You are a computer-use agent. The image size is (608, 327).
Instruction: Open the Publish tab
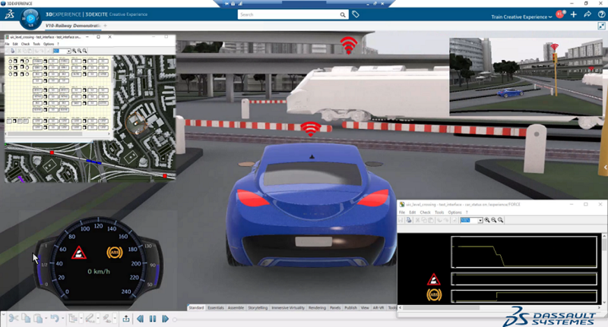[350, 307]
